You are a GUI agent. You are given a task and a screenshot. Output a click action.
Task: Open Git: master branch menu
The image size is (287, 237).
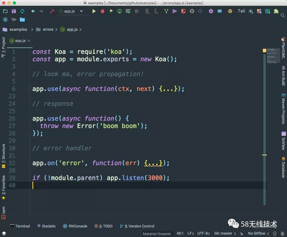225,233
